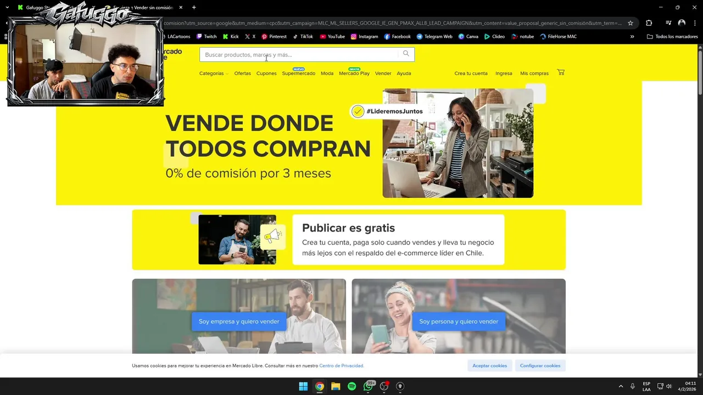
Task: Open Ayuda menu item
Action: click(x=404, y=74)
